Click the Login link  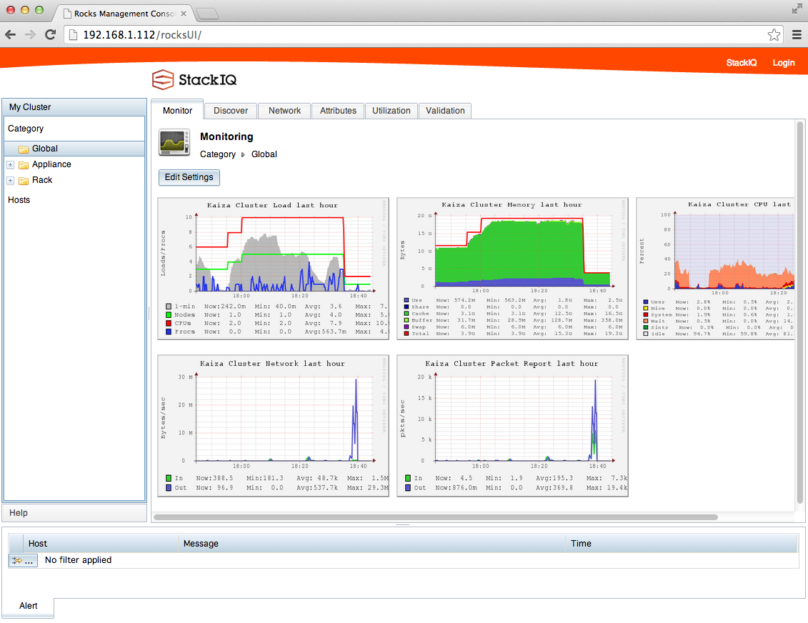783,63
